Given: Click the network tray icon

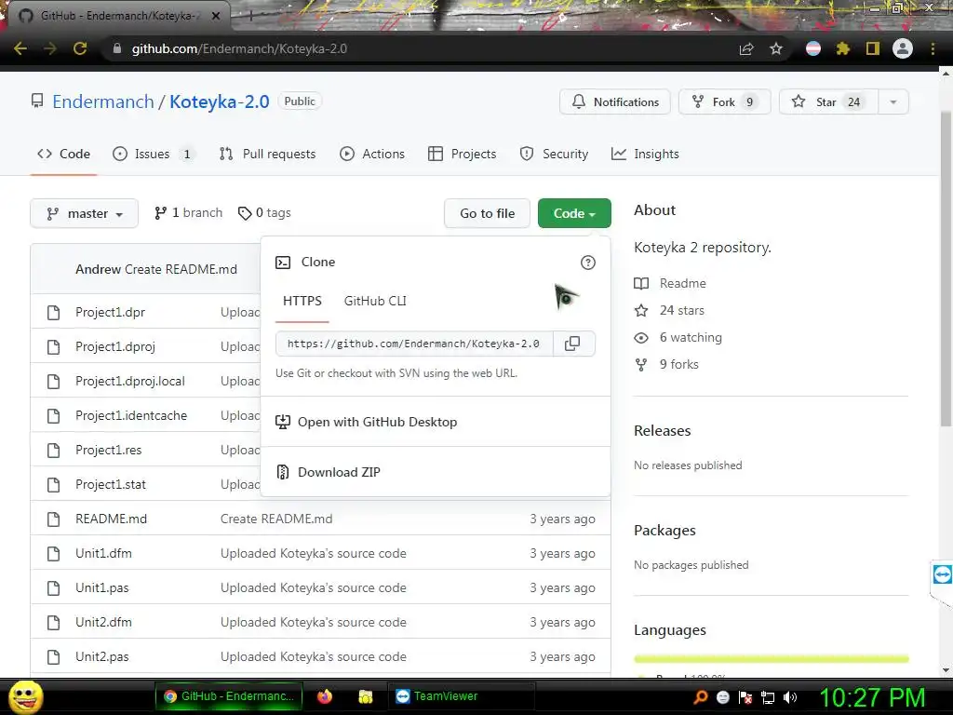Looking at the screenshot, I should click(x=768, y=697).
